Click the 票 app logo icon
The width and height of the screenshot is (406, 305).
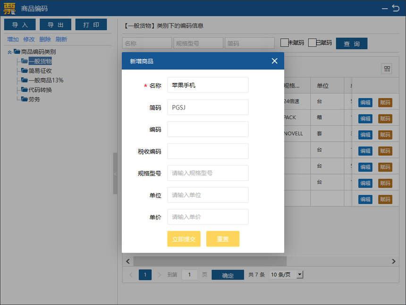coord(9,8)
